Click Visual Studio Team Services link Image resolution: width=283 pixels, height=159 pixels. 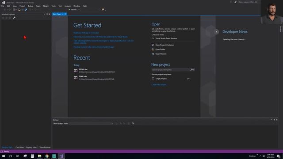coord(166,38)
